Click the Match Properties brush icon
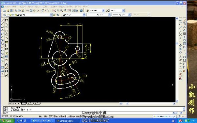Viewport: 197px width, 123px height. 38,11
